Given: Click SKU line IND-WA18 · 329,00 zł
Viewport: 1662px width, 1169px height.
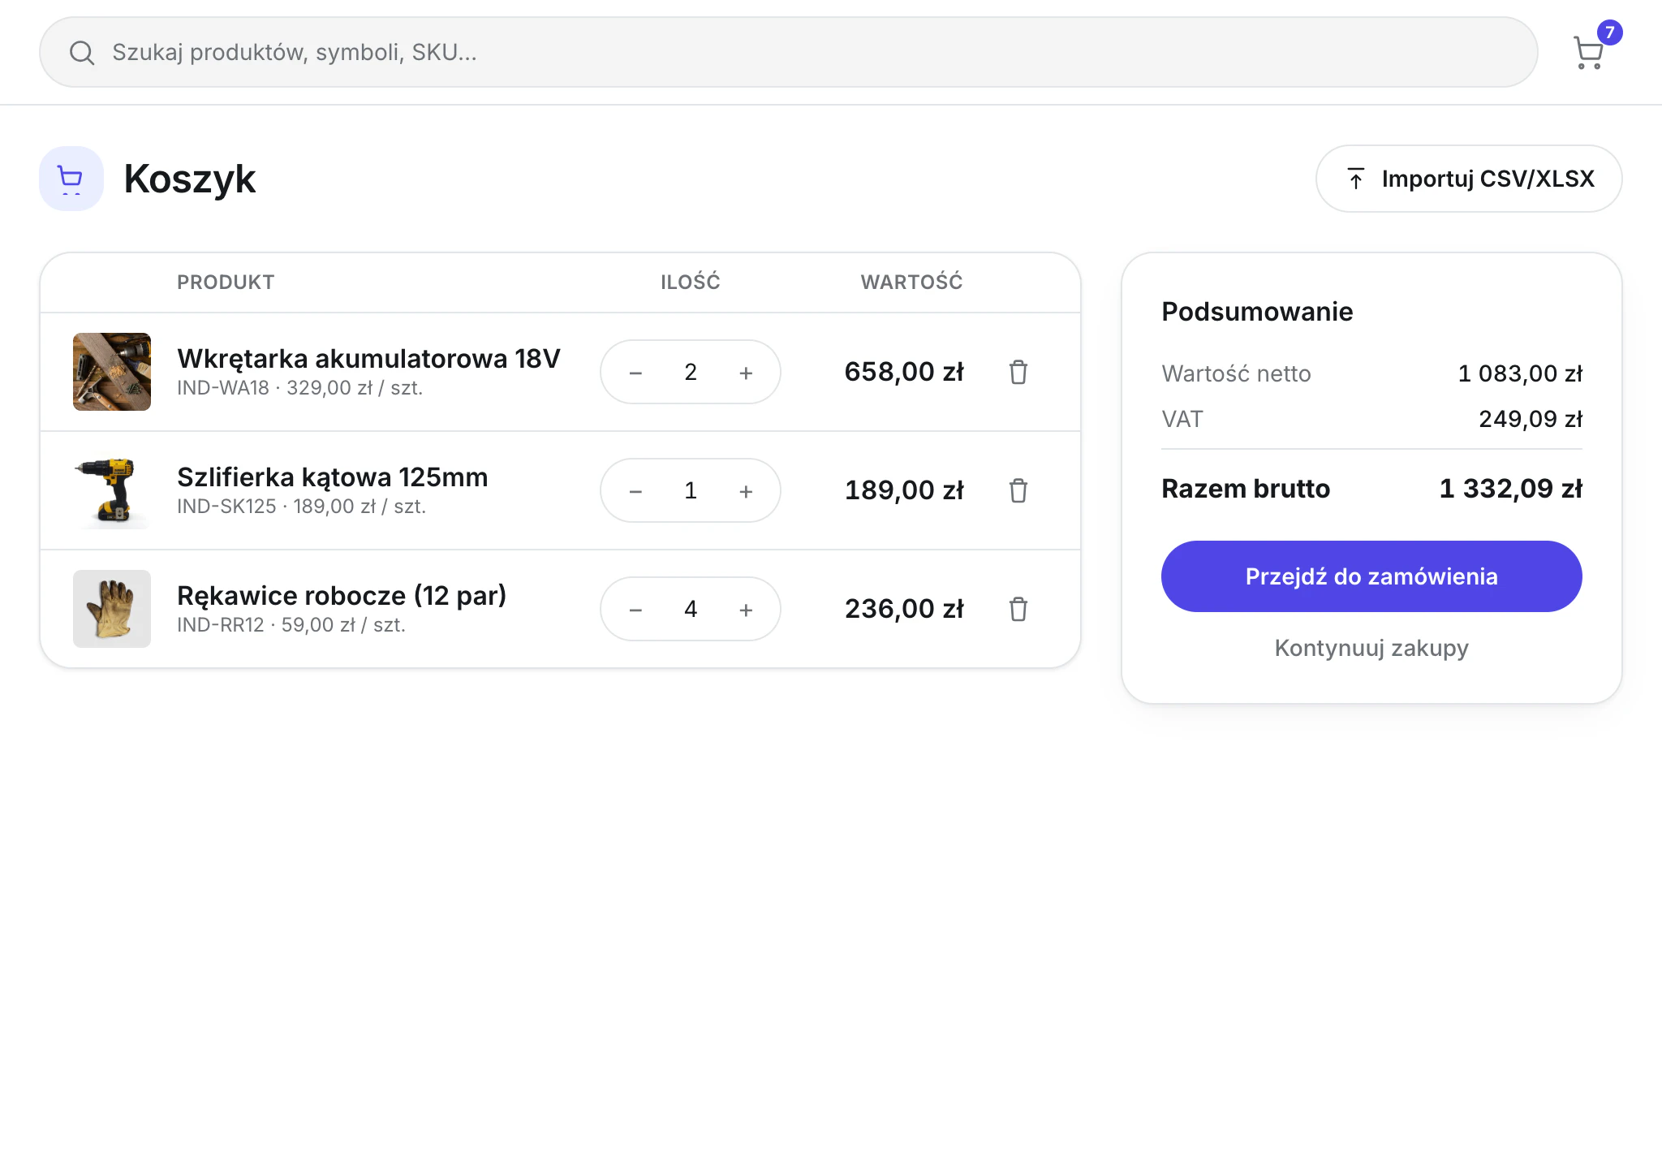Looking at the screenshot, I should 299,388.
